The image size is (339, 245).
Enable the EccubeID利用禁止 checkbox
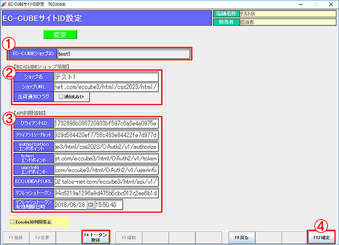[12, 222]
